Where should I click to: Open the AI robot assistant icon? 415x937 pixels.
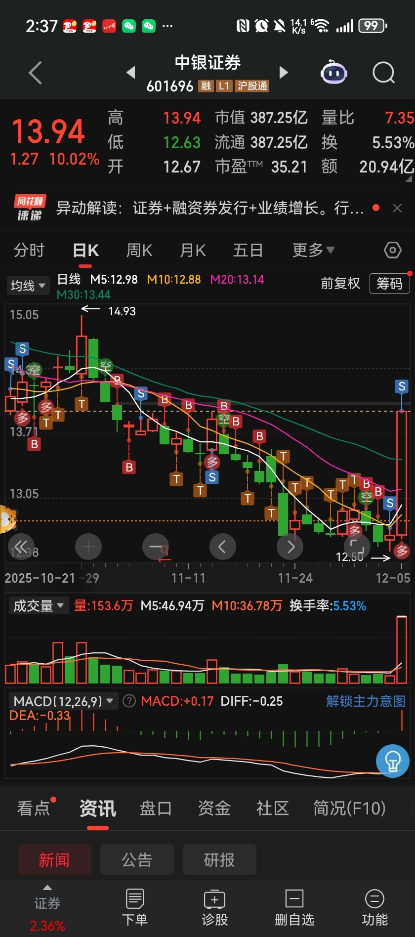334,73
